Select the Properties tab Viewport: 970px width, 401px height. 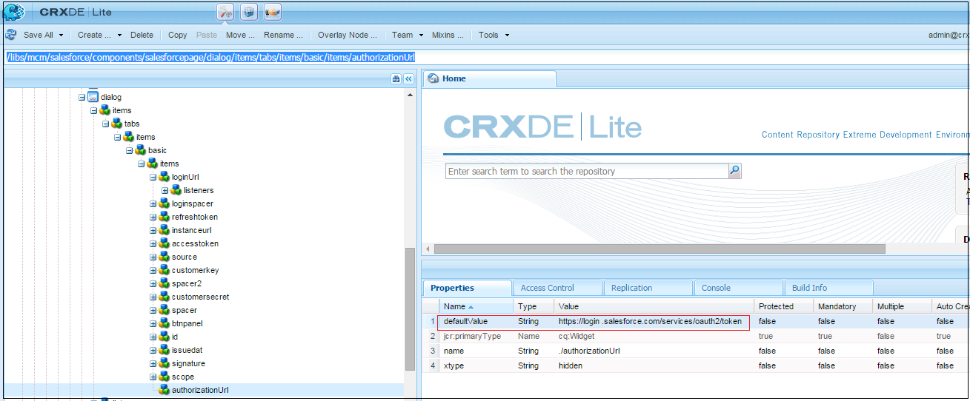[x=467, y=288]
